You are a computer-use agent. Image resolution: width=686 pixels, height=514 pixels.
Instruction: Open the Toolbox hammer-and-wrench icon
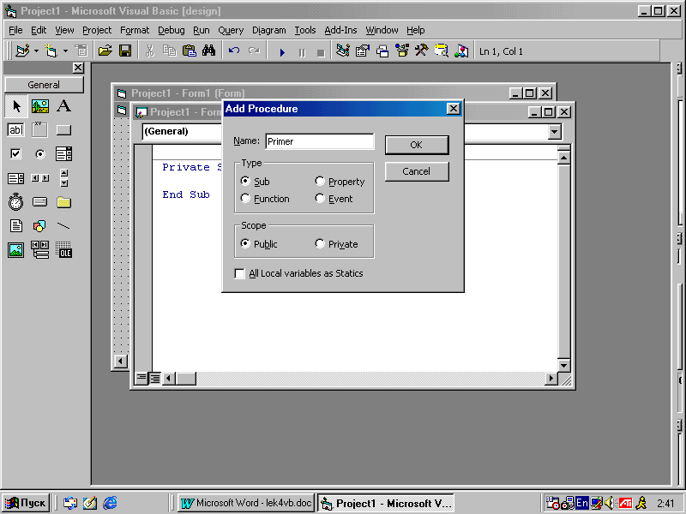tap(421, 51)
